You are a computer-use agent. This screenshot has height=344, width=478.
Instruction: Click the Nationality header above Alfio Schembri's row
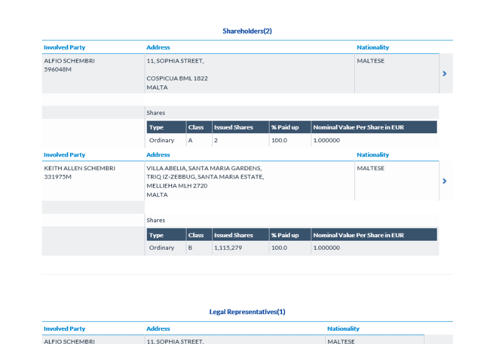coord(373,47)
